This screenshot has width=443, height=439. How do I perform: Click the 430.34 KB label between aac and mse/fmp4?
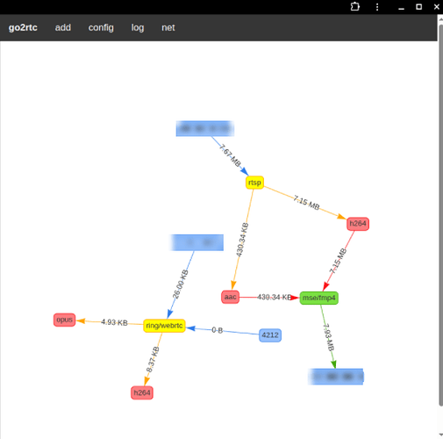[x=275, y=298]
